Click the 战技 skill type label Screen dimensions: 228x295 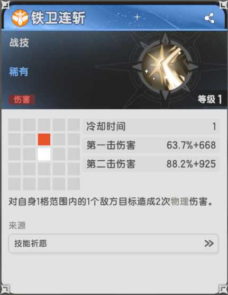(19, 42)
